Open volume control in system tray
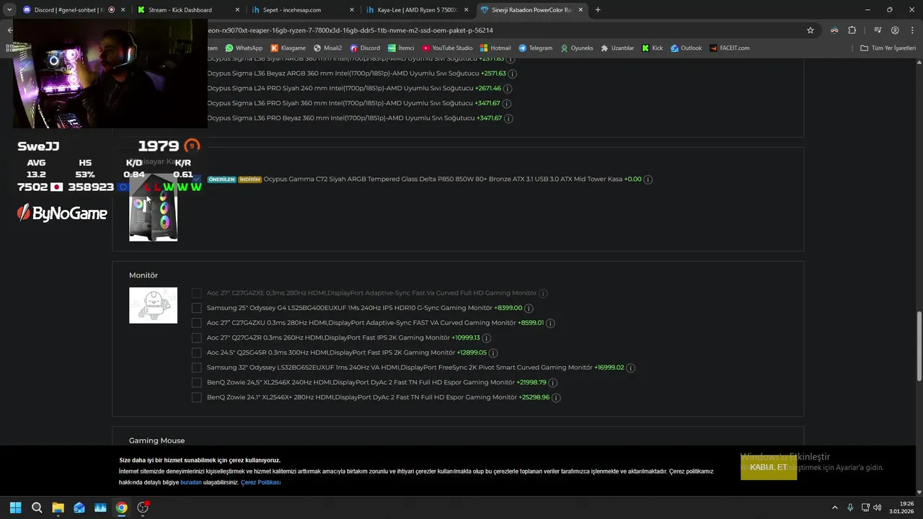 coord(877,507)
